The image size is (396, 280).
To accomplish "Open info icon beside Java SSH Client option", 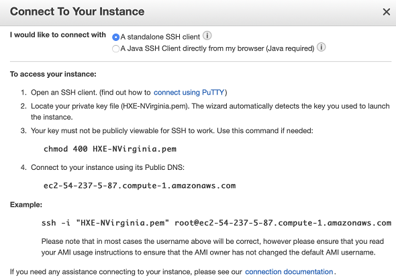I will click(321, 47).
